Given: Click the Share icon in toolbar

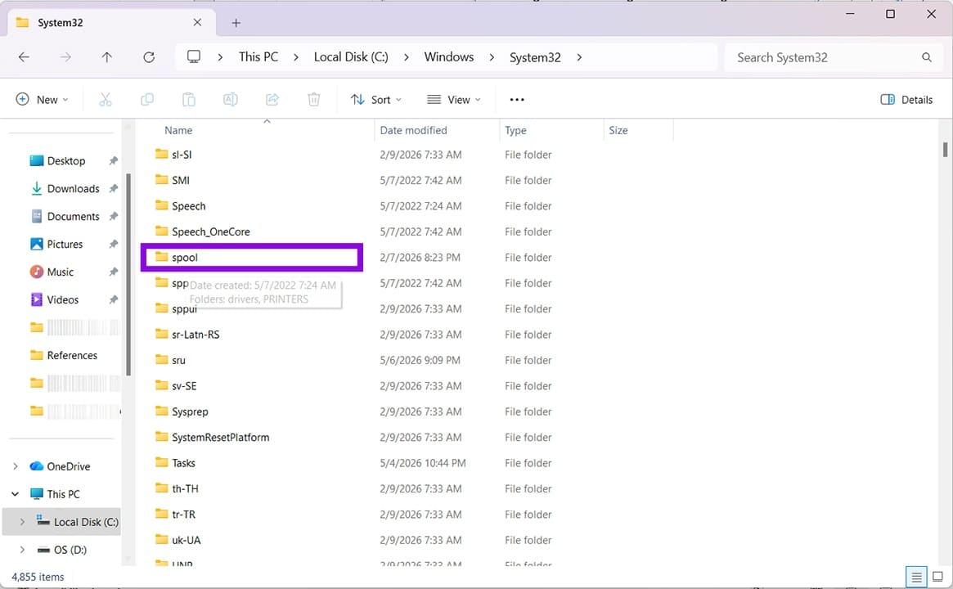Looking at the screenshot, I should point(272,100).
